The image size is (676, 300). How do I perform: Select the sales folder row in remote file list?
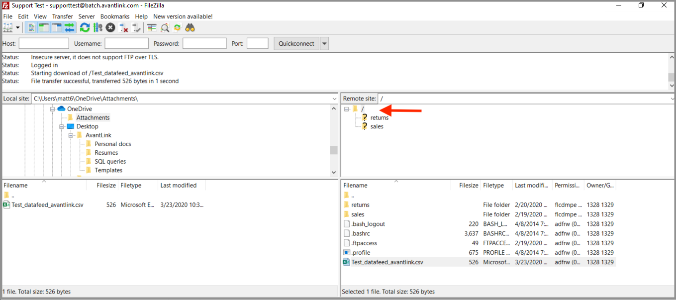coord(479,214)
